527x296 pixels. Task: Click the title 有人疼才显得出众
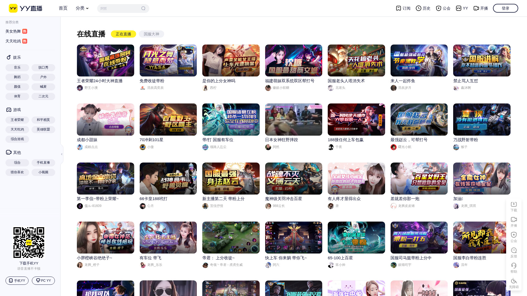pyautogui.click(x=344, y=199)
